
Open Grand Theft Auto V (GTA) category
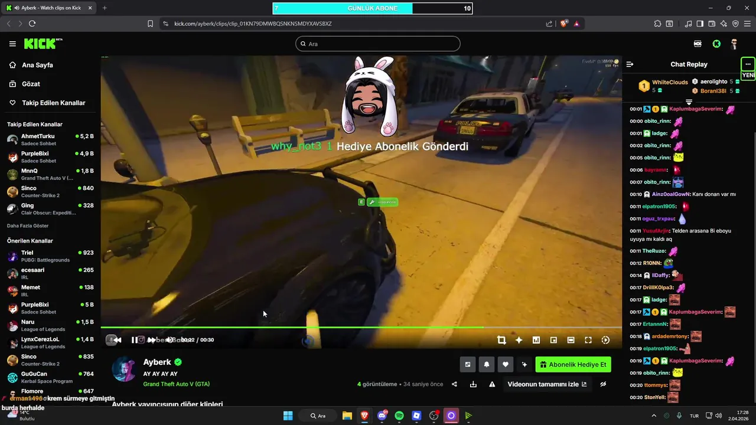click(177, 384)
